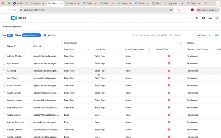Click the Choose Scope filter button
Viewport: 221px width, 138px height.
[29, 35]
